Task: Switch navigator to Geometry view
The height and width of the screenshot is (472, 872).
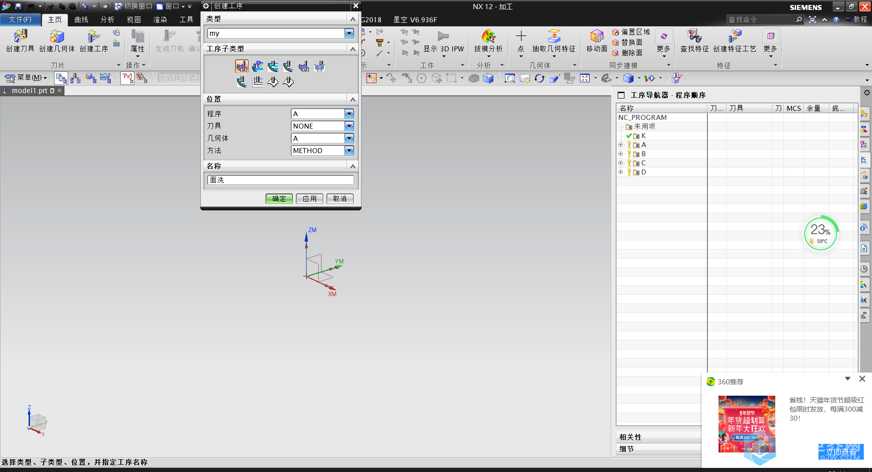Action: (x=91, y=78)
